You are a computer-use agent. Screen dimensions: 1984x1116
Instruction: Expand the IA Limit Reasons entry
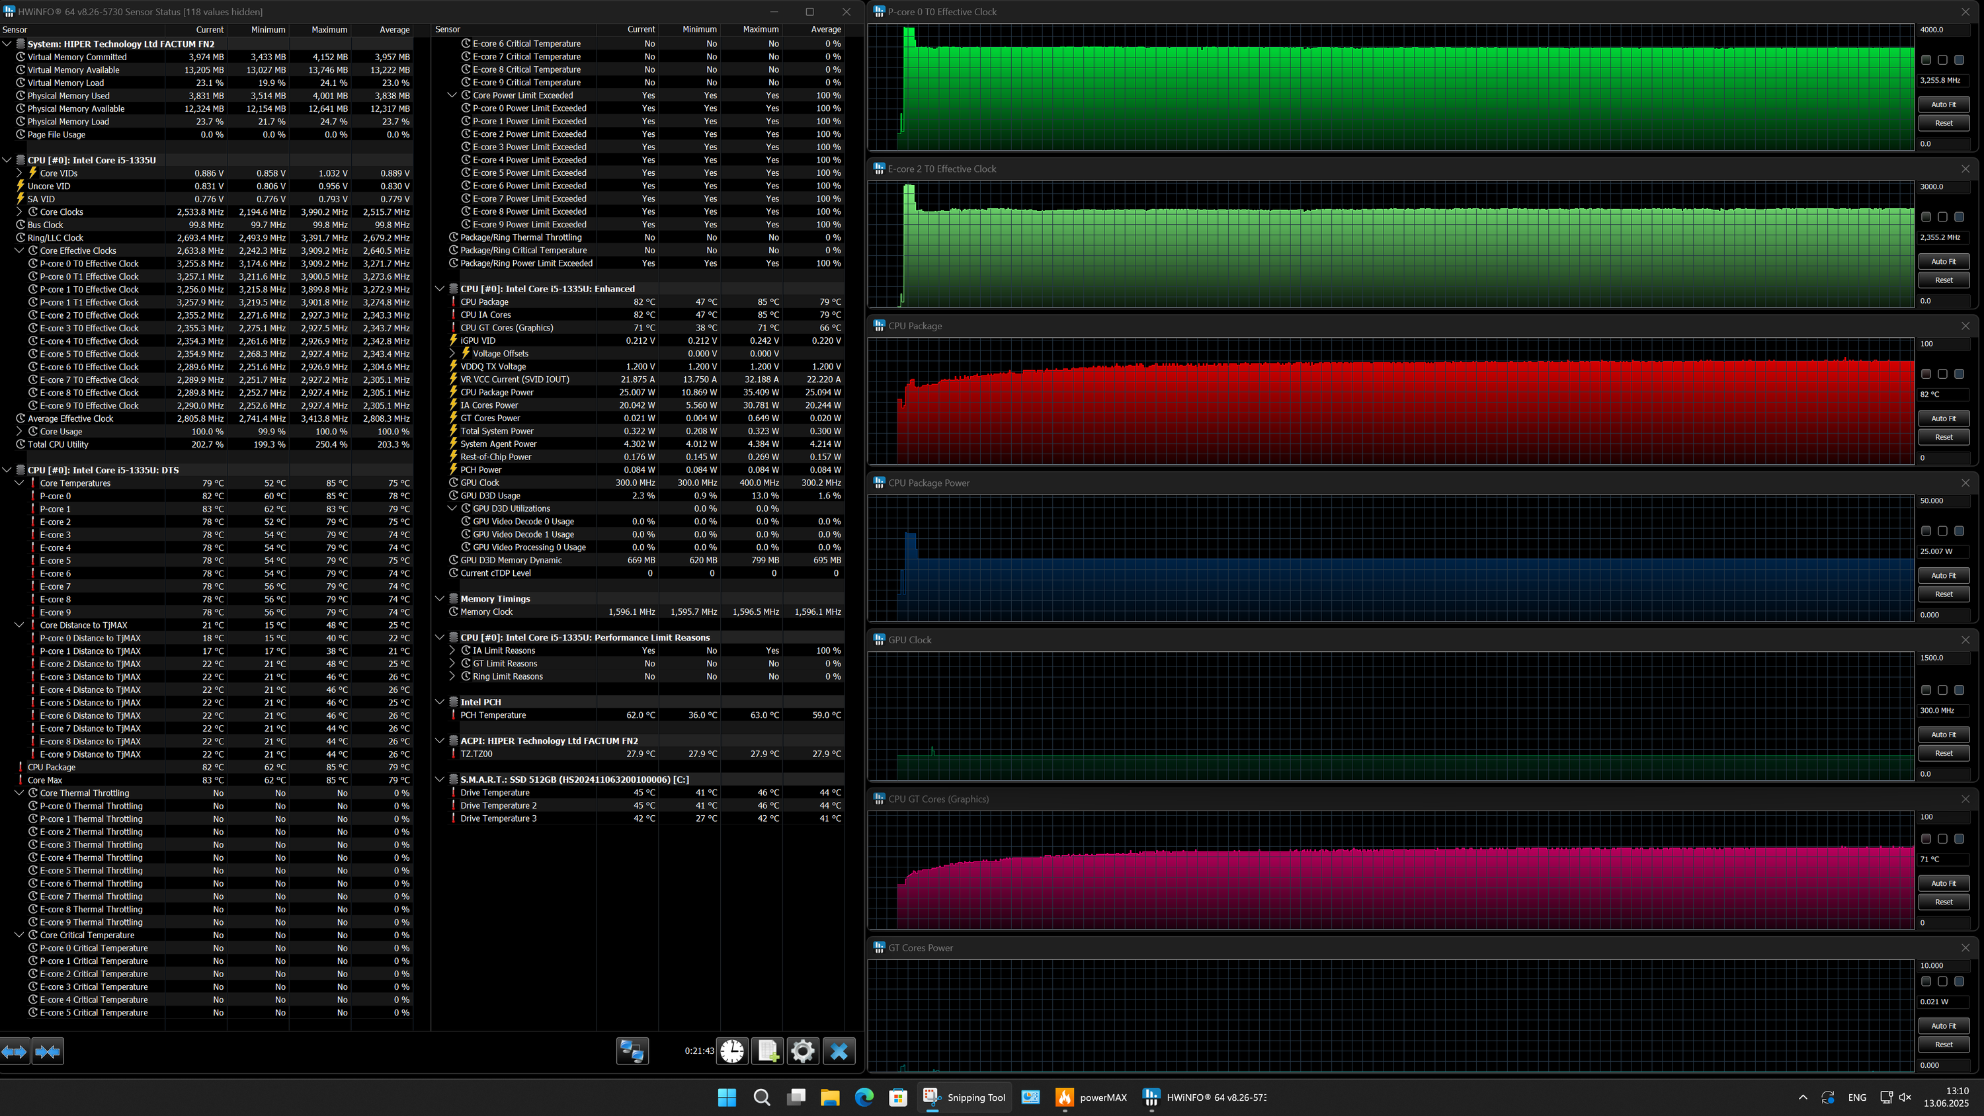(452, 651)
